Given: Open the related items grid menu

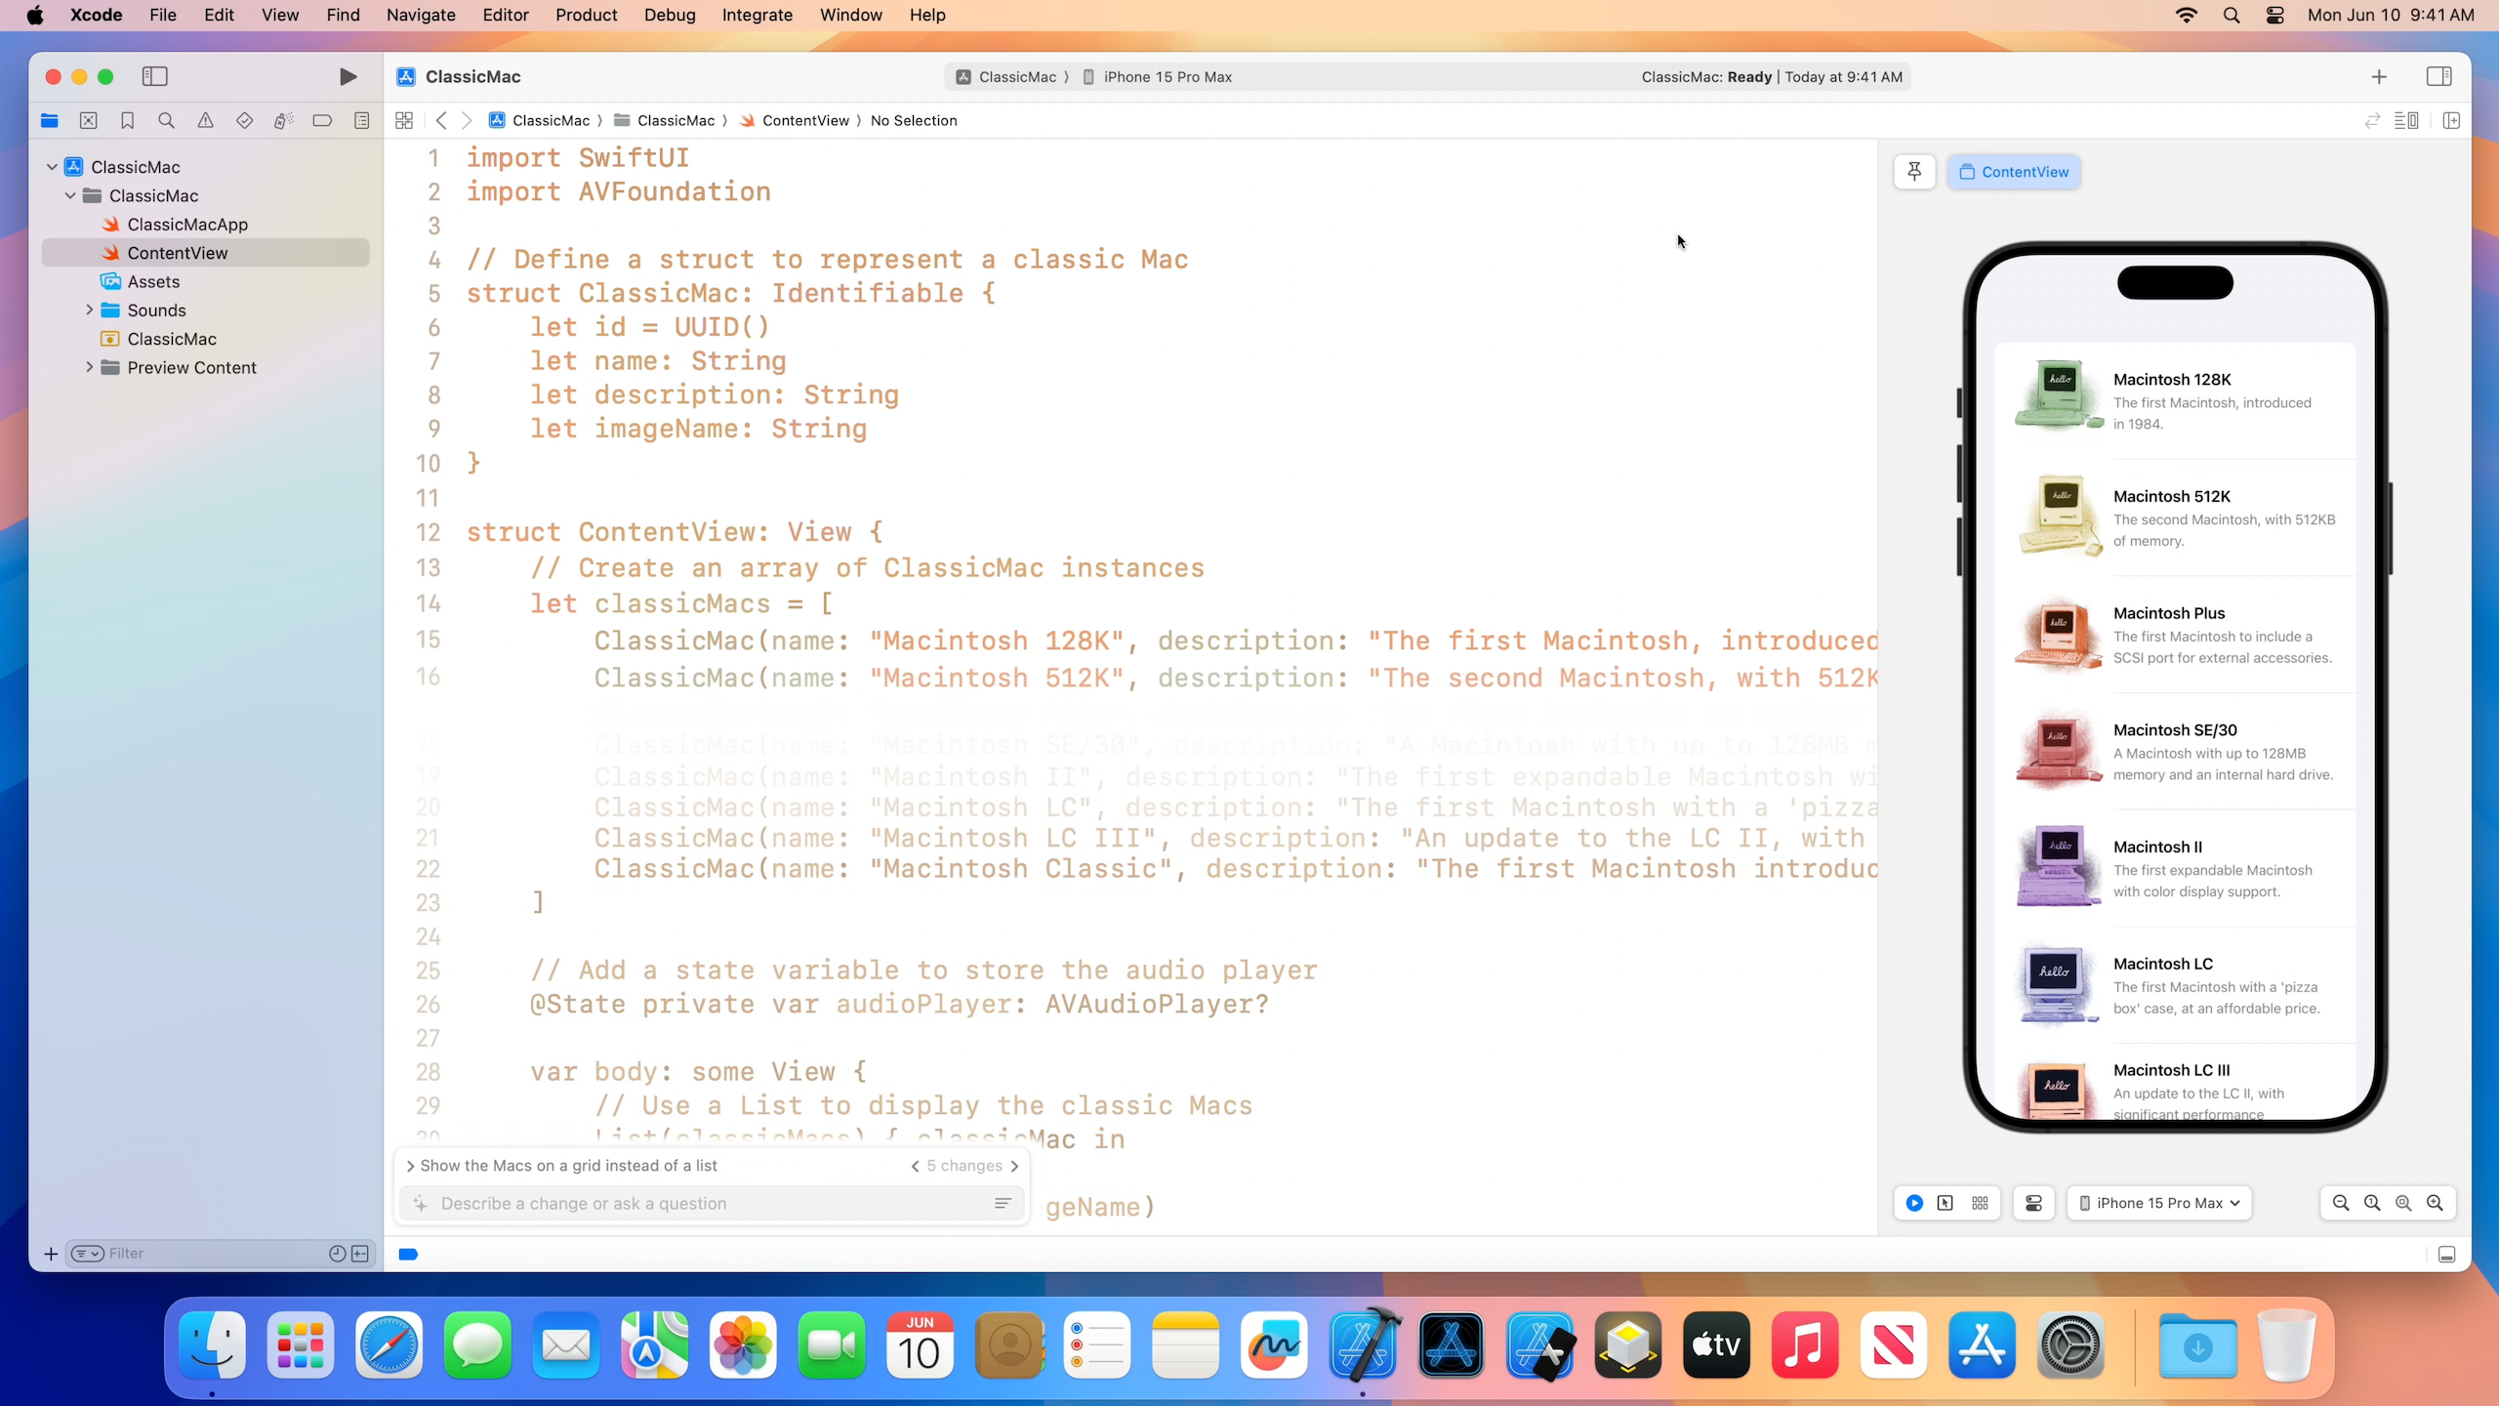Looking at the screenshot, I should 404,120.
